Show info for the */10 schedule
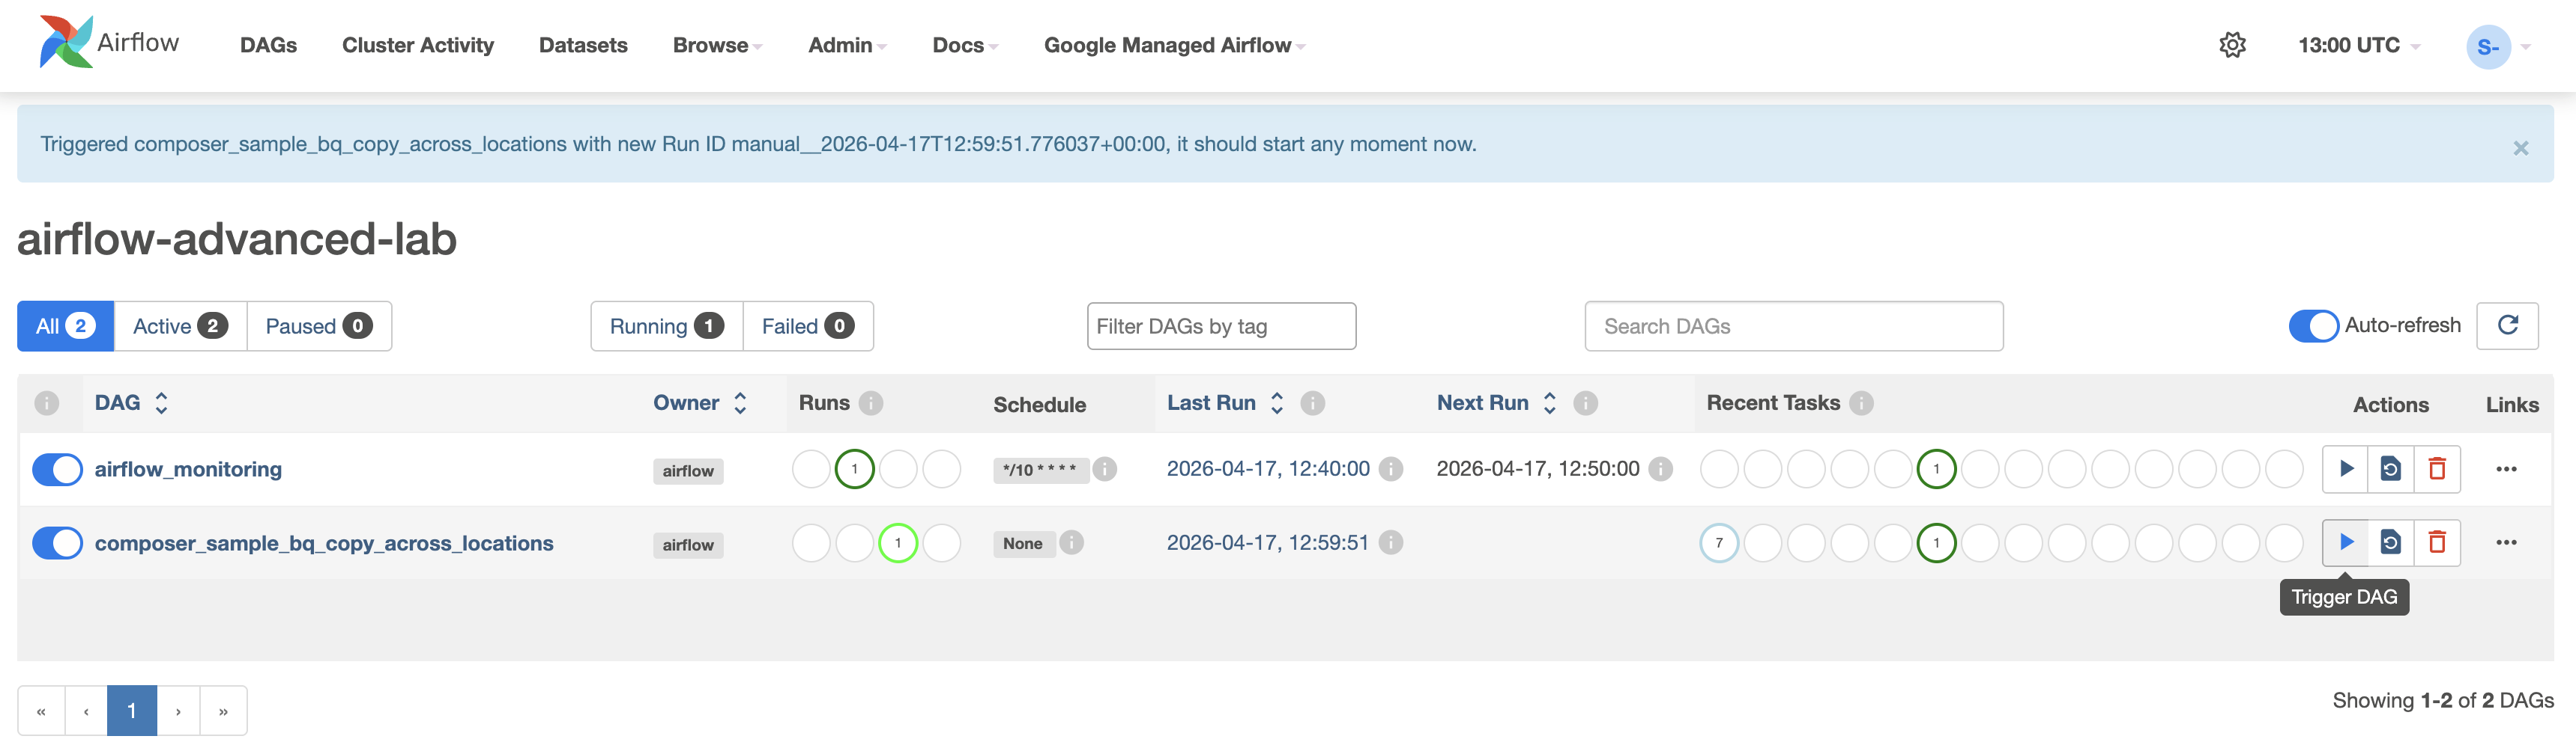The height and width of the screenshot is (748, 2576). click(1104, 468)
